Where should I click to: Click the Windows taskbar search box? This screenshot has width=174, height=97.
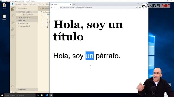[20, 95]
